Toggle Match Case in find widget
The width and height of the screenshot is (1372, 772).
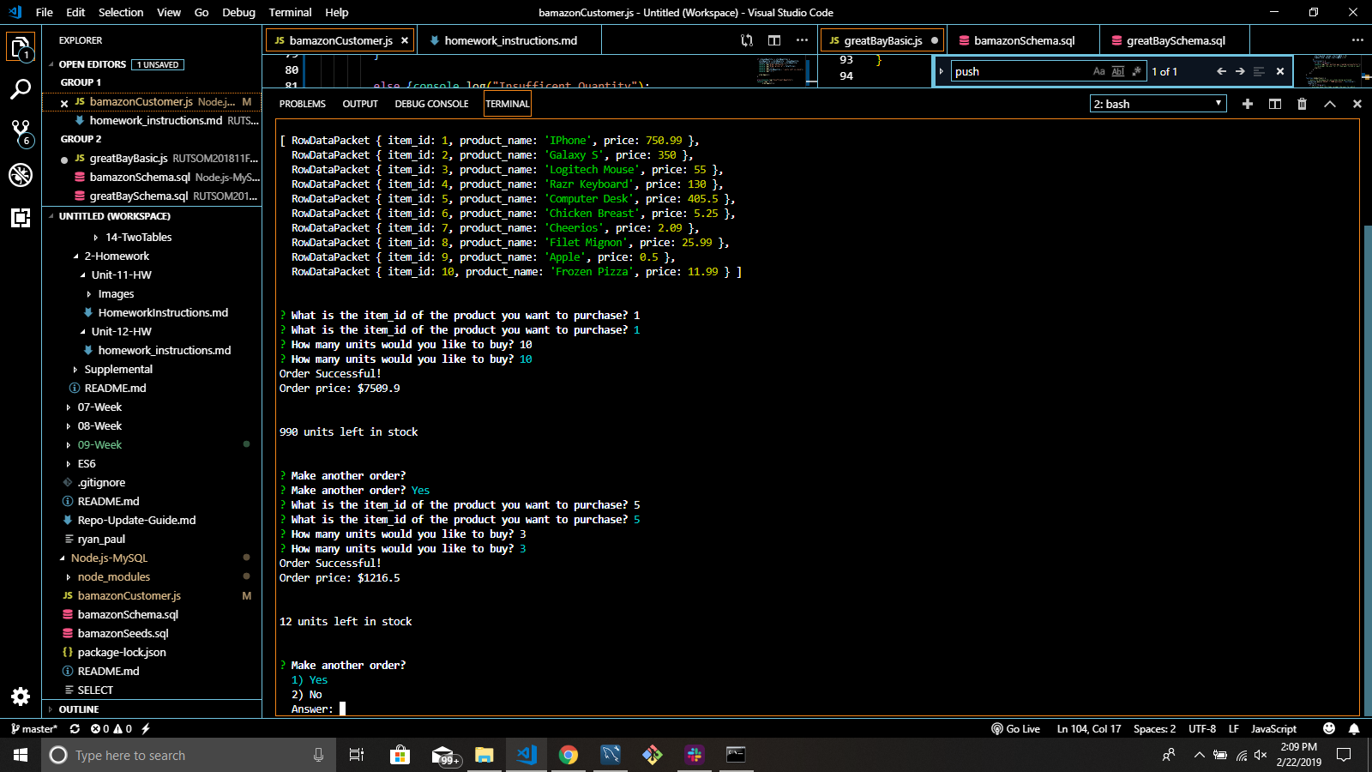point(1099,71)
